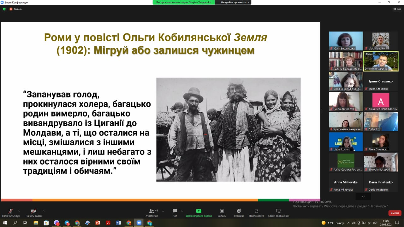This screenshot has width=404, height=227.
Task: Open Доски сообщений whiteboards
Action: (x=278, y=211)
